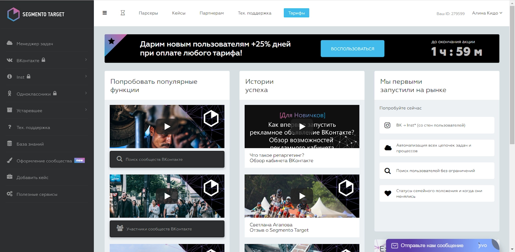Viewport: 515px width, 252px height.
Task: Toggle the hamburger menu icon
Action: [105, 13]
